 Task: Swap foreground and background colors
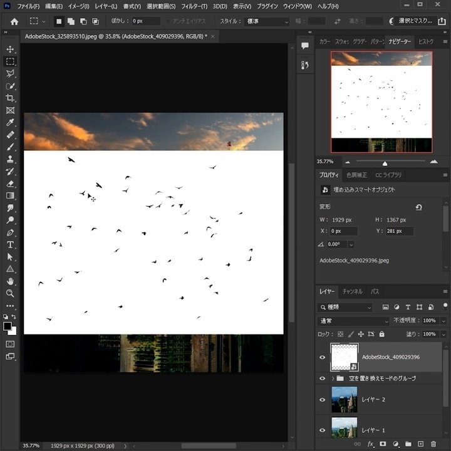coord(14,317)
